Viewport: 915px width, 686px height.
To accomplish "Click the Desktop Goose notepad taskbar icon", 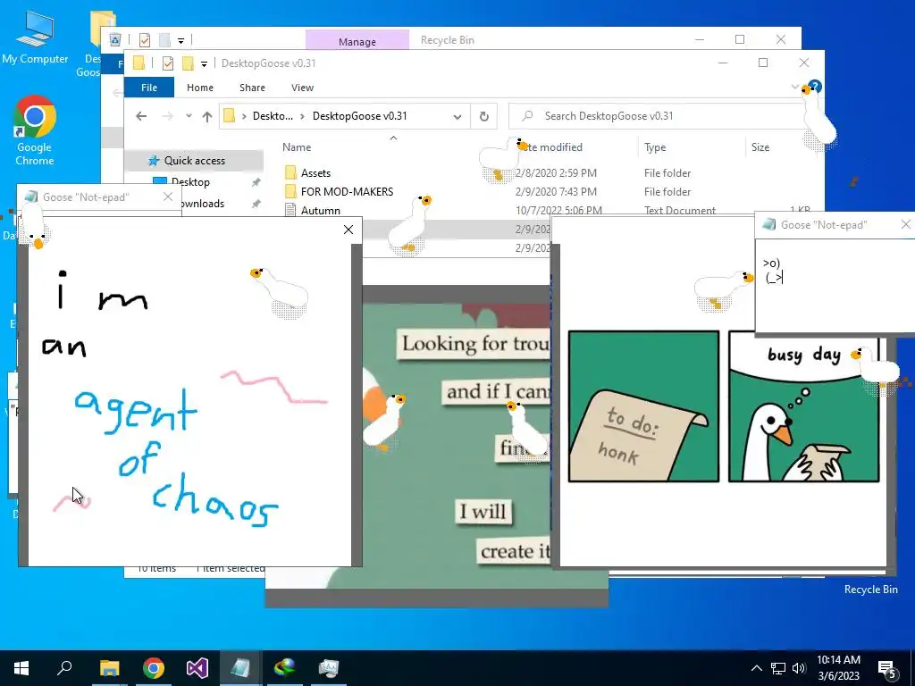I will tap(241, 668).
